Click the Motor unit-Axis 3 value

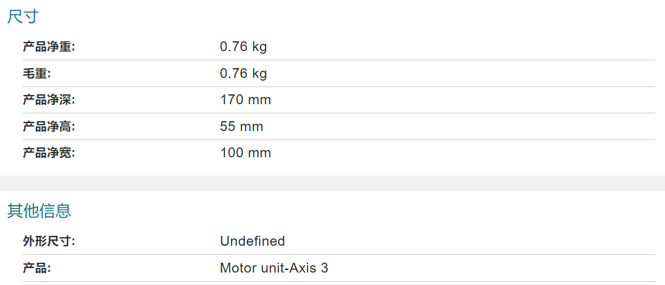pyautogui.click(x=274, y=268)
